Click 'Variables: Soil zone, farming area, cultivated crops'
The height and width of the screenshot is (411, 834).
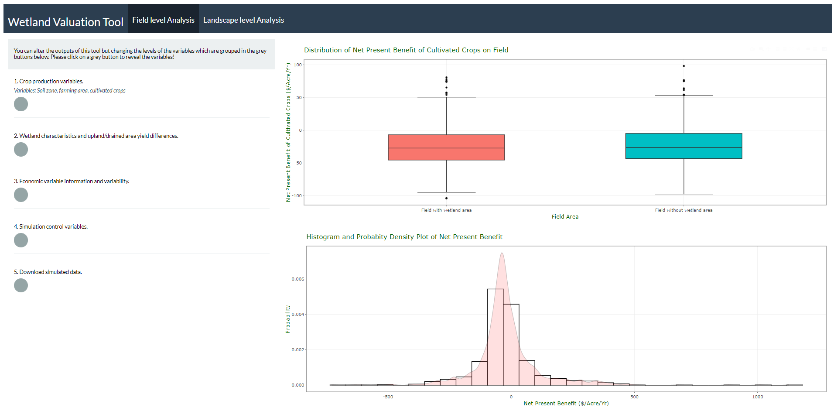coord(69,91)
